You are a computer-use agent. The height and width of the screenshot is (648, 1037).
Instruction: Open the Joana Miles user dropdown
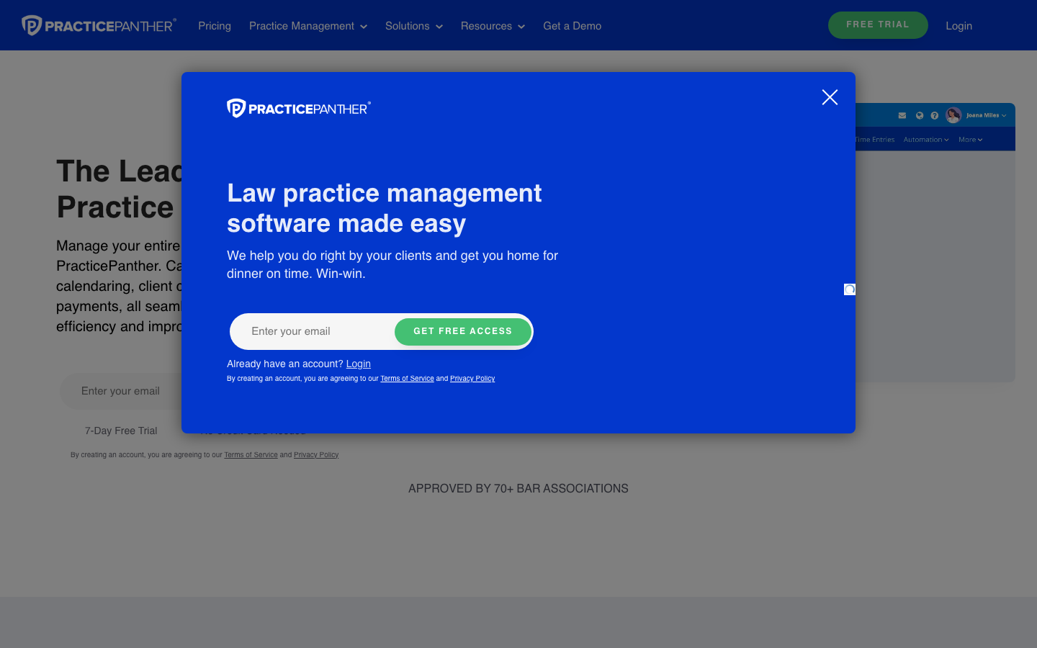click(x=986, y=115)
